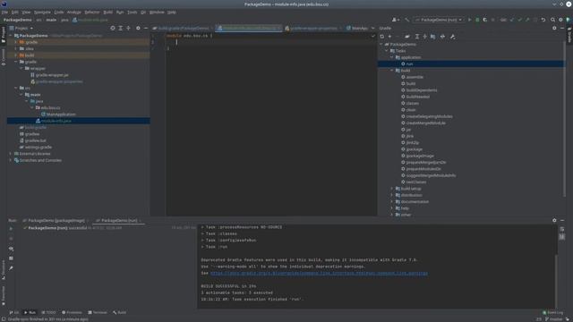573x322 pixels.
Task: Click the build hammer icon in toolbar
Action: pos(407,20)
